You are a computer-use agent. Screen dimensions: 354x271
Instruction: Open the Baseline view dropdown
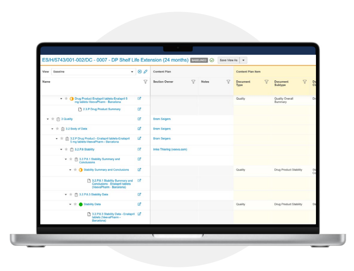[x=132, y=72]
